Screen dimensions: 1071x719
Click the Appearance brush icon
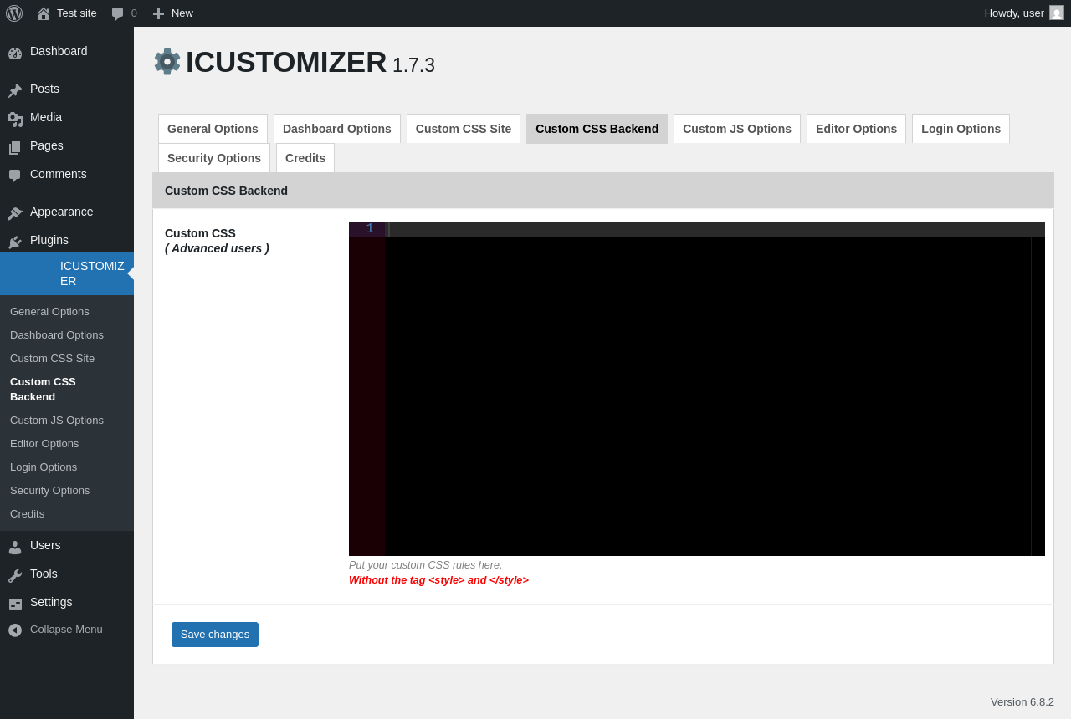point(15,212)
